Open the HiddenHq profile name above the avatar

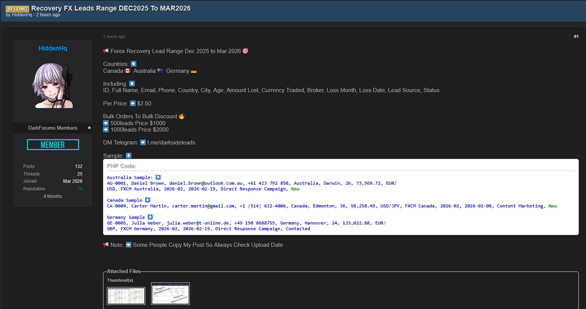pyautogui.click(x=53, y=48)
